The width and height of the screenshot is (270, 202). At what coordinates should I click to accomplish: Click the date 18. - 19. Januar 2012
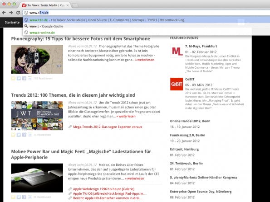click(185, 127)
